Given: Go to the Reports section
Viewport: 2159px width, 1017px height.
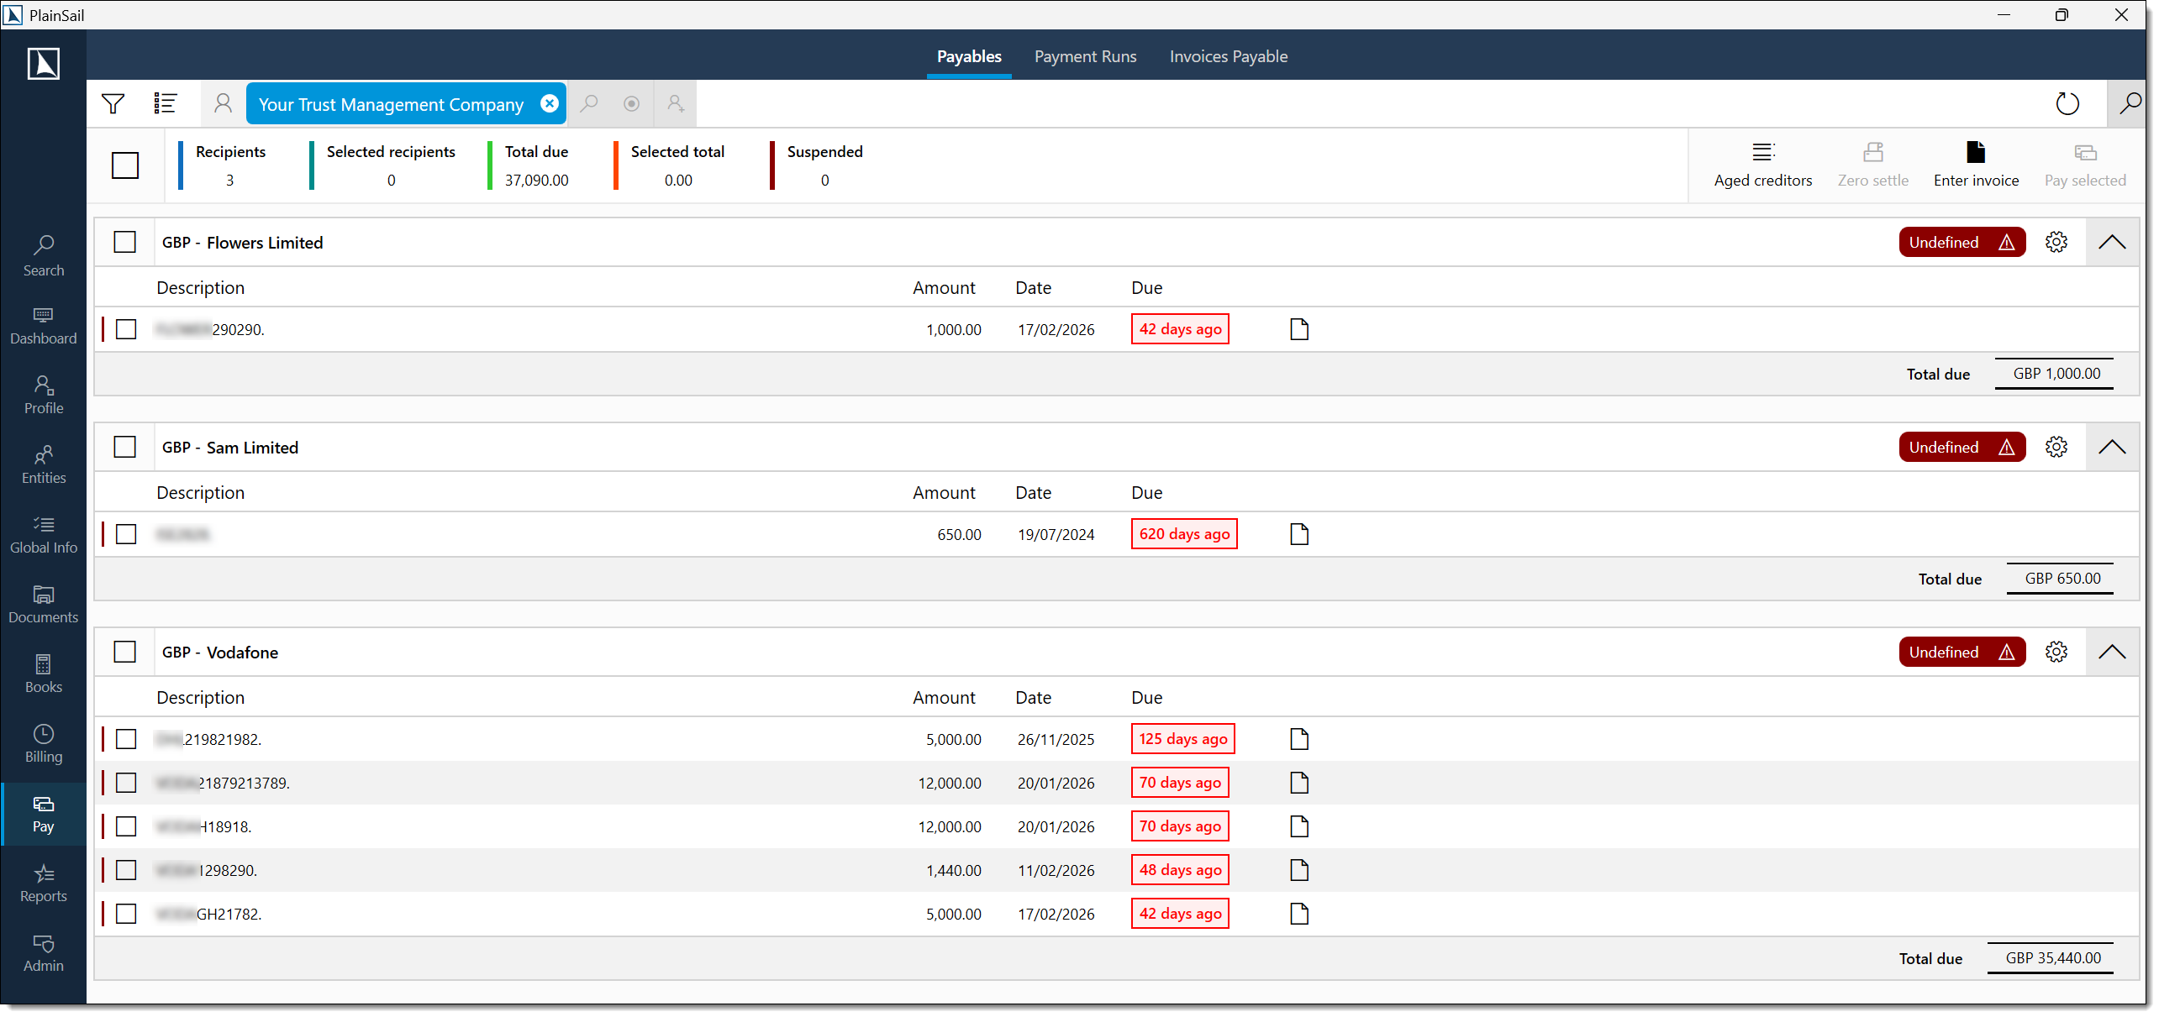Looking at the screenshot, I should coord(43,883).
